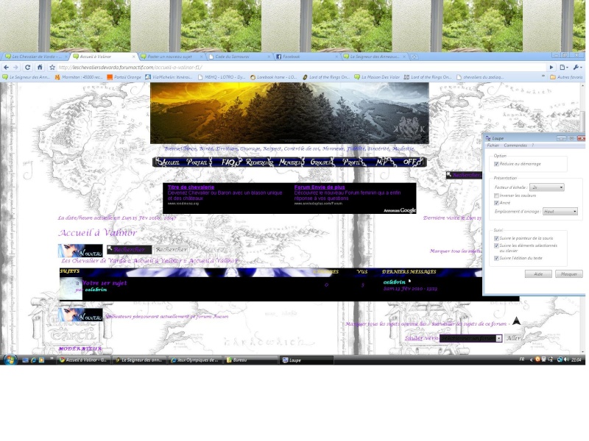The image size is (589, 441).
Task: Toggle Suivre le pointeur de la souris
Action: click(x=496, y=238)
